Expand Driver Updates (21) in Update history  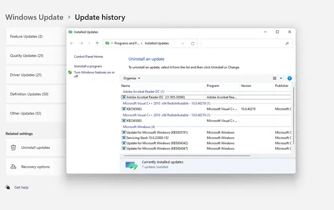[x=36, y=75]
